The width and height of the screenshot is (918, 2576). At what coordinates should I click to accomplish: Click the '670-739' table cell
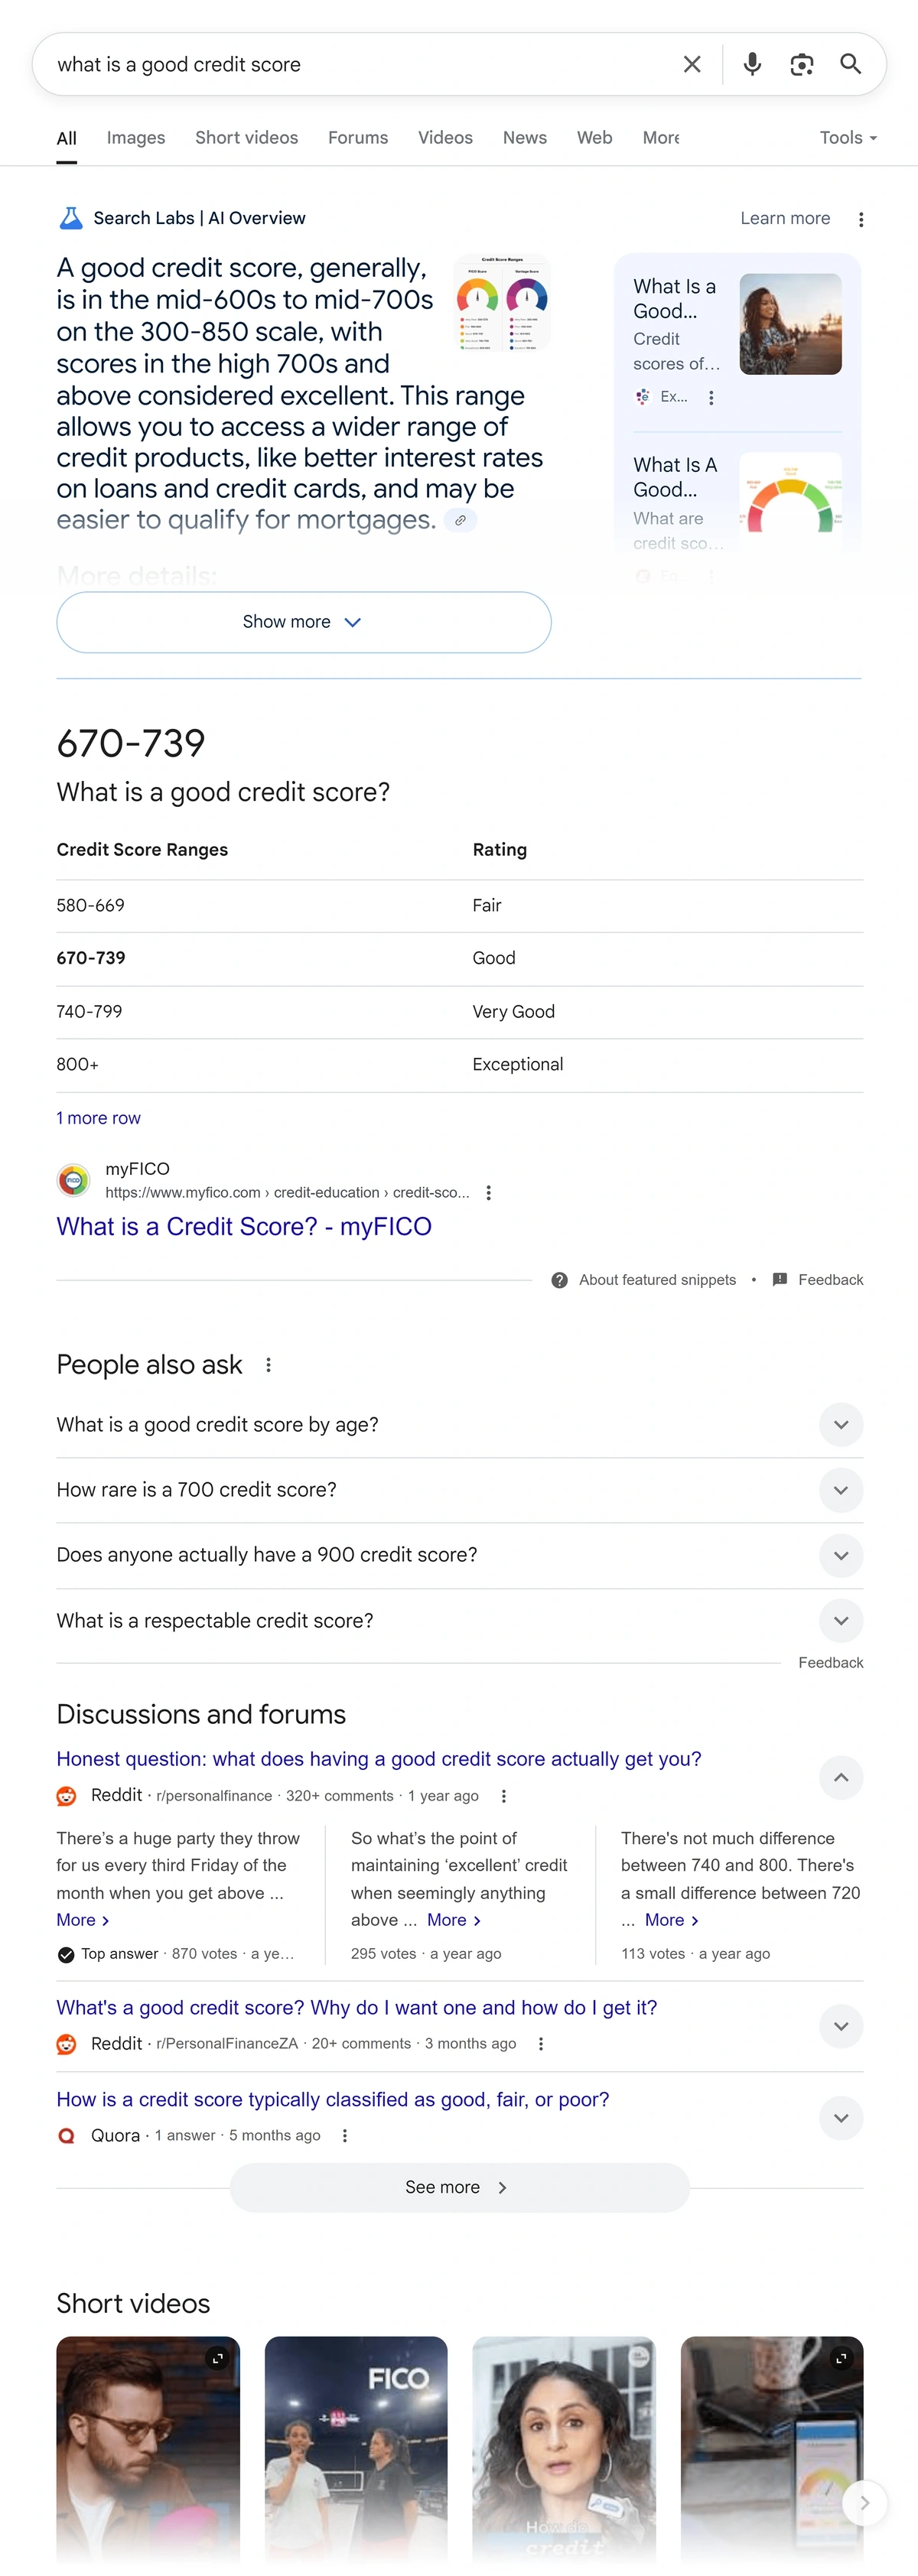coord(91,958)
